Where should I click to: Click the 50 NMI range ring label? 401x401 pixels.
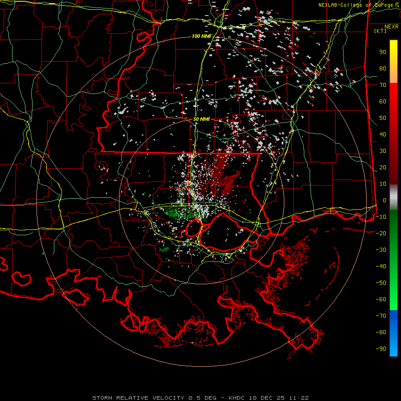[x=201, y=119]
